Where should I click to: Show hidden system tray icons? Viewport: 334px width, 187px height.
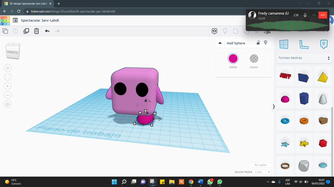[x=268, y=182]
